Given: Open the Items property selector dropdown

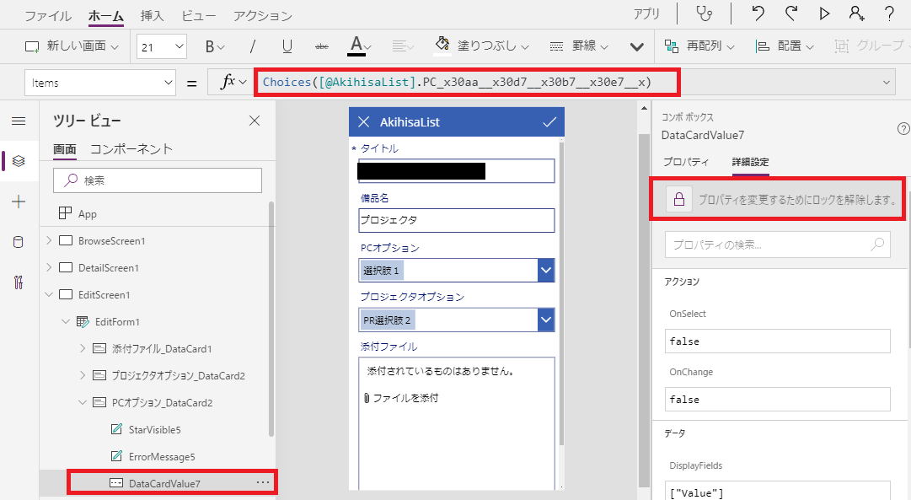Looking at the screenshot, I should pyautogui.click(x=99, y=83).
